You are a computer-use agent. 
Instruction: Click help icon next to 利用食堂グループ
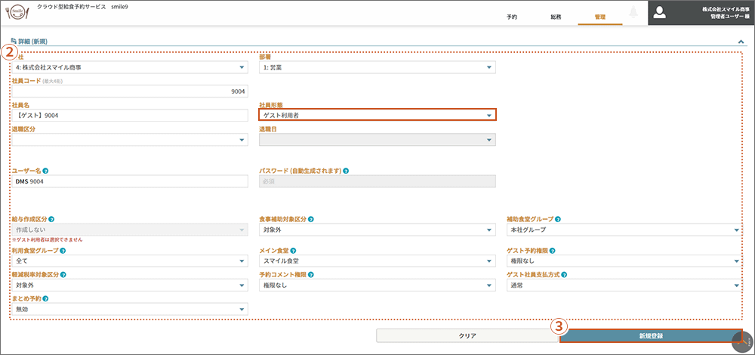tap(63, 251)
